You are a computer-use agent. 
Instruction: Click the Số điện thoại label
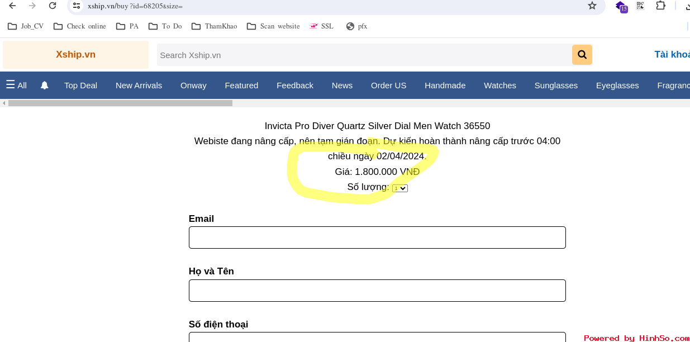[218, 324]
